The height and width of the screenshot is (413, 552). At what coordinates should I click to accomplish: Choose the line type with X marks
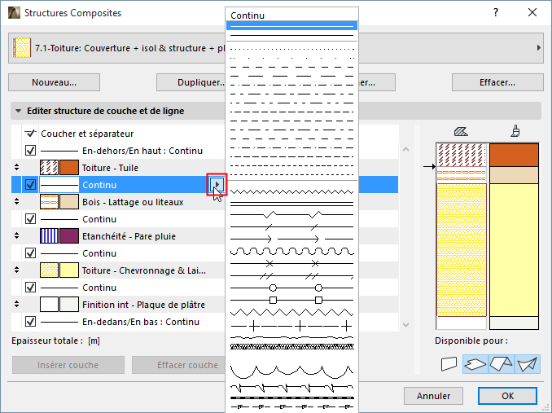pos(291,263)
